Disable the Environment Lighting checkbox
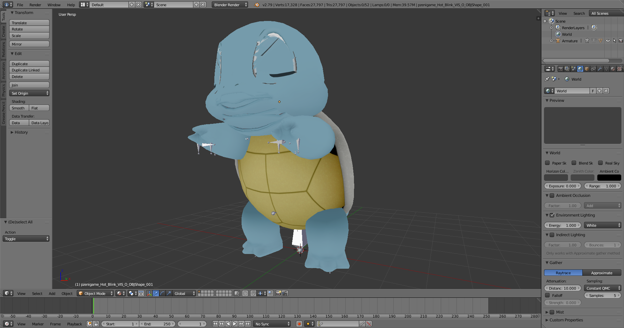 [x=552, y=215]
